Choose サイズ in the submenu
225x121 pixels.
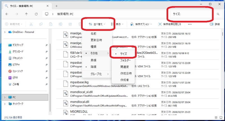pos(123,54)
